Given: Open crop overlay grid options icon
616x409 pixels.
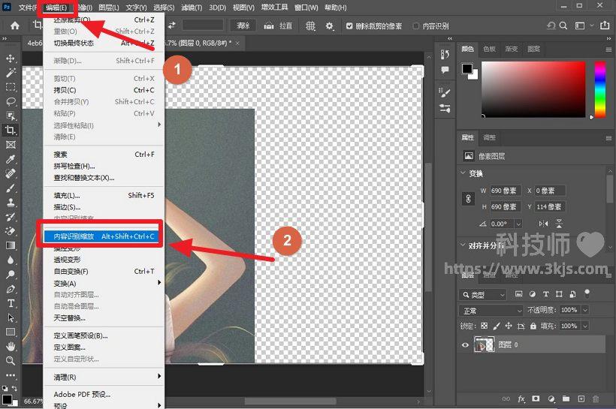Looking at the screenshot, I should (x=310, y=26).
